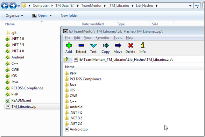Viewport: 205px width, 137px height.
Task: Open the Tools menu in 7-Zip
Action: (117, 38)
